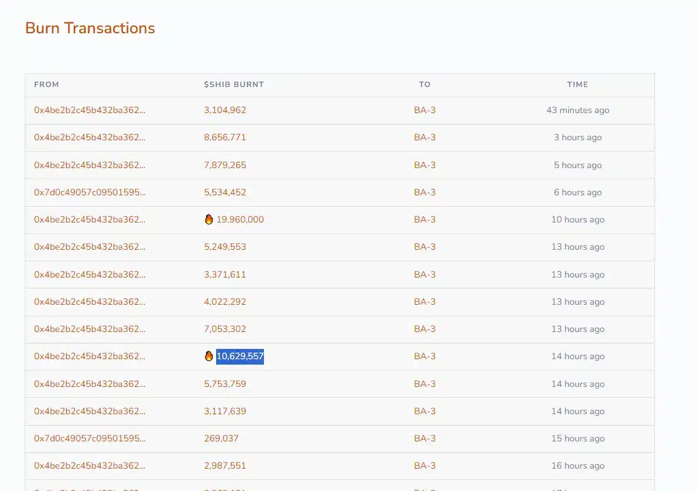The width and height of the screenshot is (698, 491).
Task: Open BA-3 link in the 3,117,639 row
Action: click(x=425, y=411)
